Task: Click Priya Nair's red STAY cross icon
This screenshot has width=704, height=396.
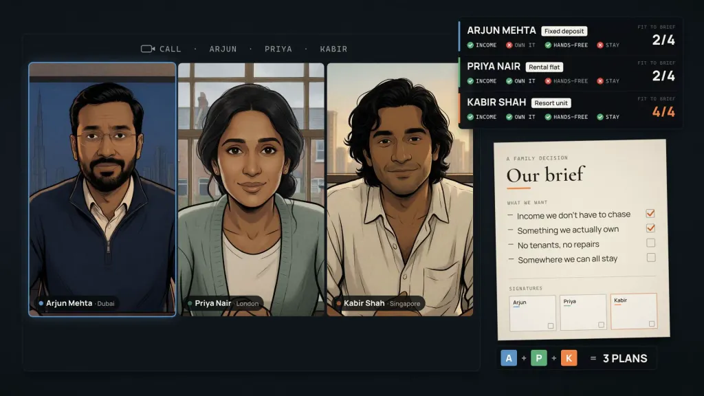Action: (x=599, y=81)
